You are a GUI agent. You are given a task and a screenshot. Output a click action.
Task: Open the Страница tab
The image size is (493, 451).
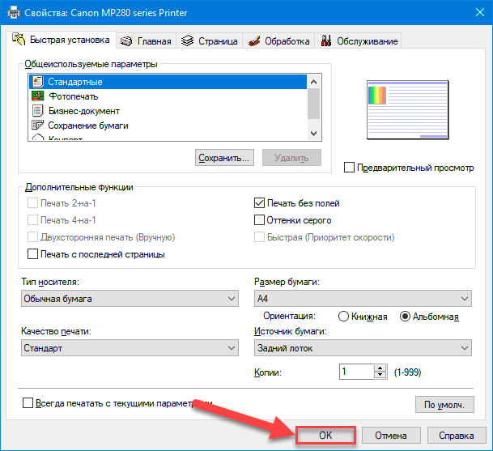pos(210,41)
